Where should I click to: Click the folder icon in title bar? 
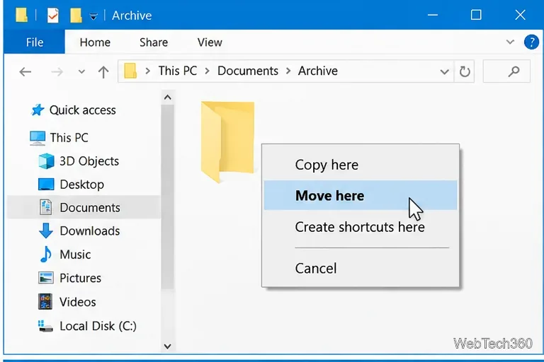21,16
